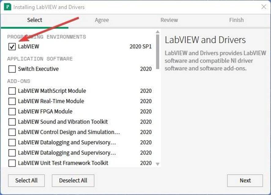Enable the Switch Executive checkbox
271x195 pixels.
pos(12,69)
